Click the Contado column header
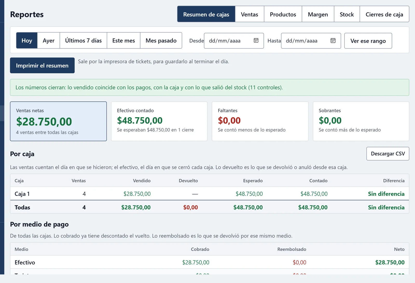This screenshot has height=283, width=415. coord(318,181)
